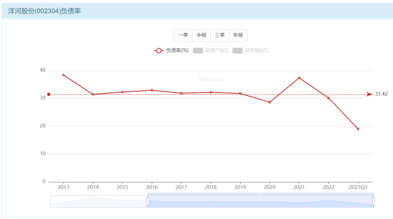Select the 2023Q3 lowest data point
This screenshot has height=219, width=393.
tap(358, 129)
